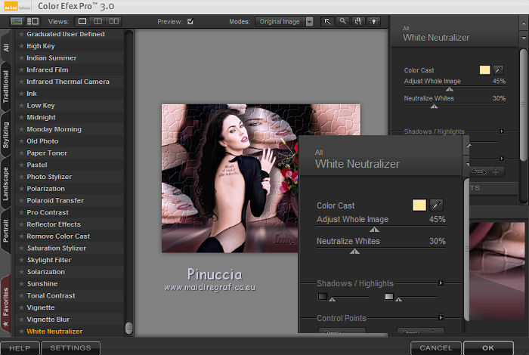This screenshot has width=529, height=355.
Task: Select the arrow pointer tool
Action: pyautogui.click(x=327, y=22)
